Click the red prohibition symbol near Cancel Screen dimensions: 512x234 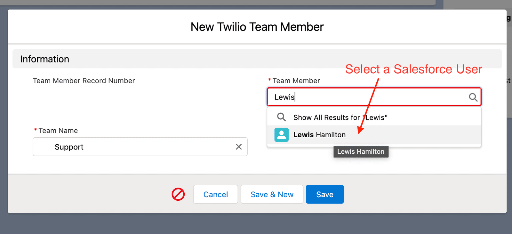(x=178, y=194)
